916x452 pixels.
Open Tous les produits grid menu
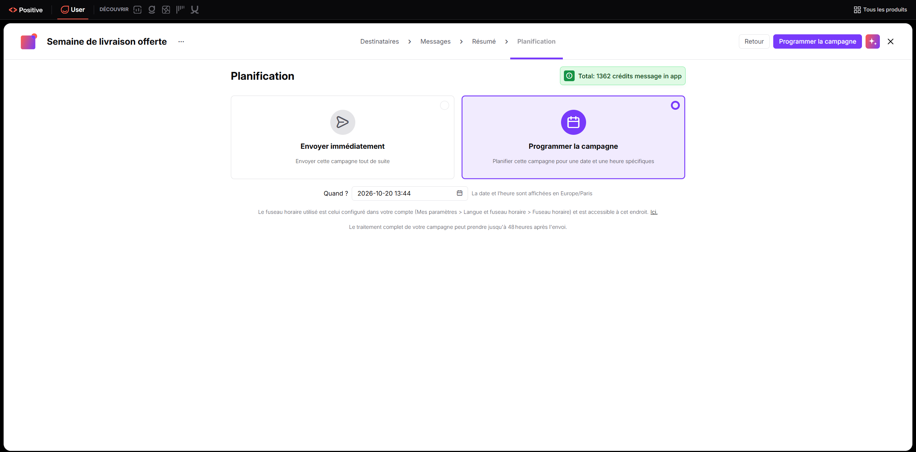(880, 10)
